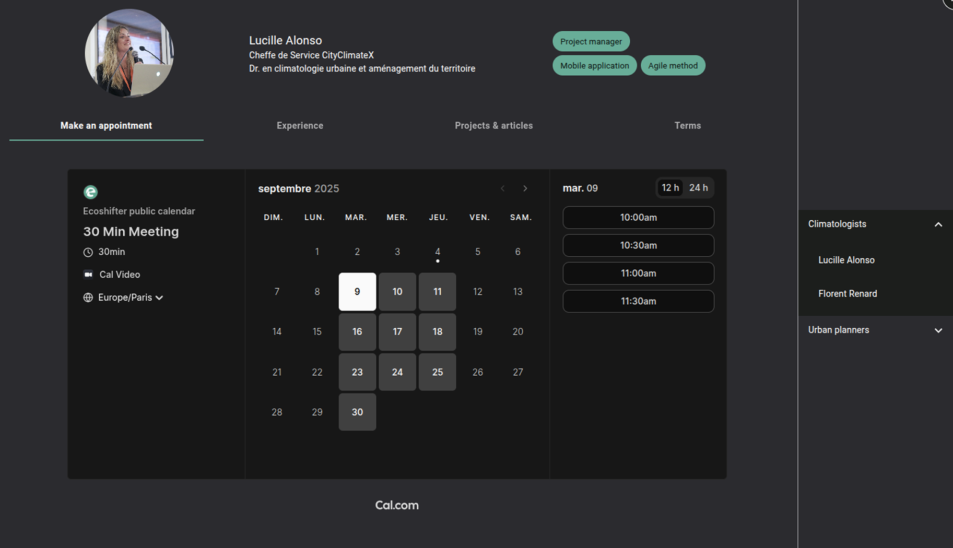Image resolution: width=953 pixels, height=548 pixels.
Task: Open the Projects & articles tab
Action: point(493,126)
